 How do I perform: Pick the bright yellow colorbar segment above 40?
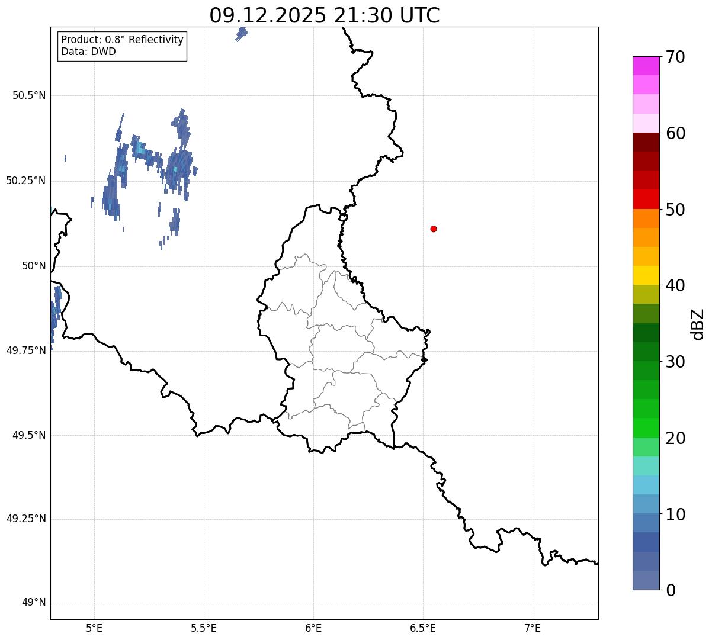pyautogui.click(x=646, y=275)
